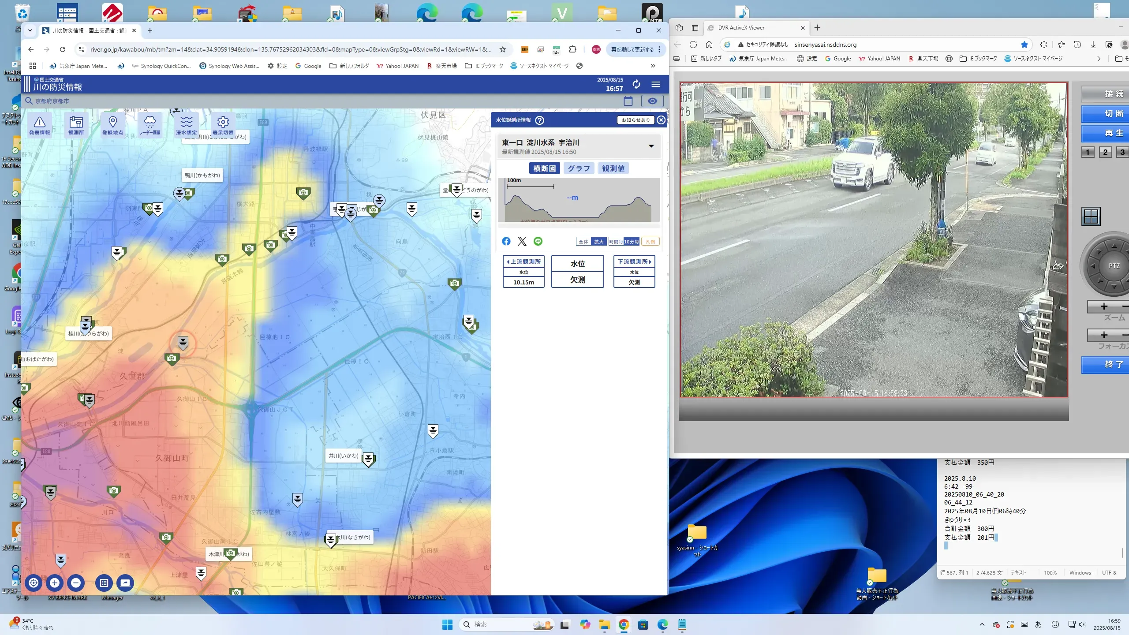Share the station on Facebook

(x=506, y=241)
